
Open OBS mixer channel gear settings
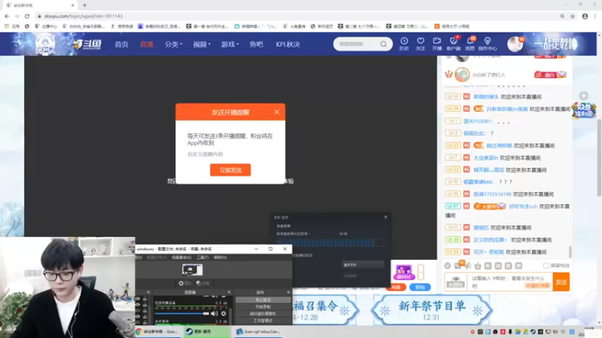223,313
